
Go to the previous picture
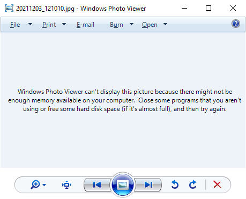97,185
